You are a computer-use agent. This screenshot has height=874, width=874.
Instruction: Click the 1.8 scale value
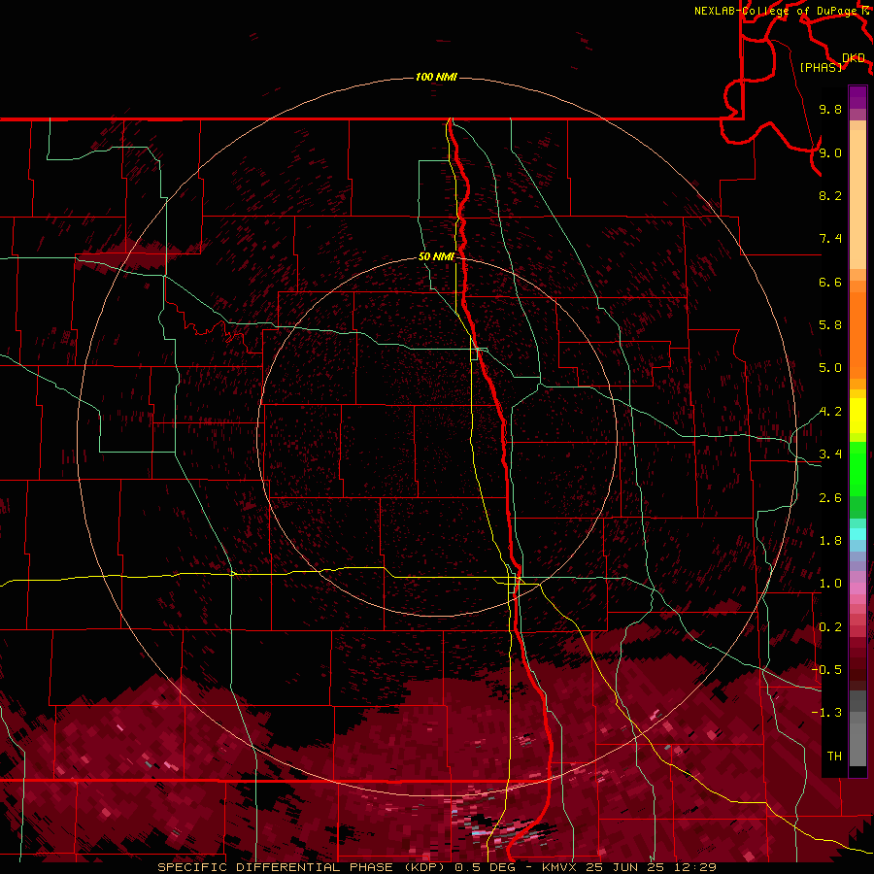coord(830,541)
